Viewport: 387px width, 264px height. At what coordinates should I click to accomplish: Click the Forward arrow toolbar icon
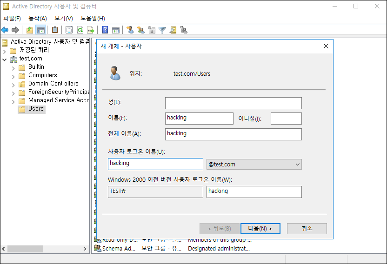click(x=15, y=30)
